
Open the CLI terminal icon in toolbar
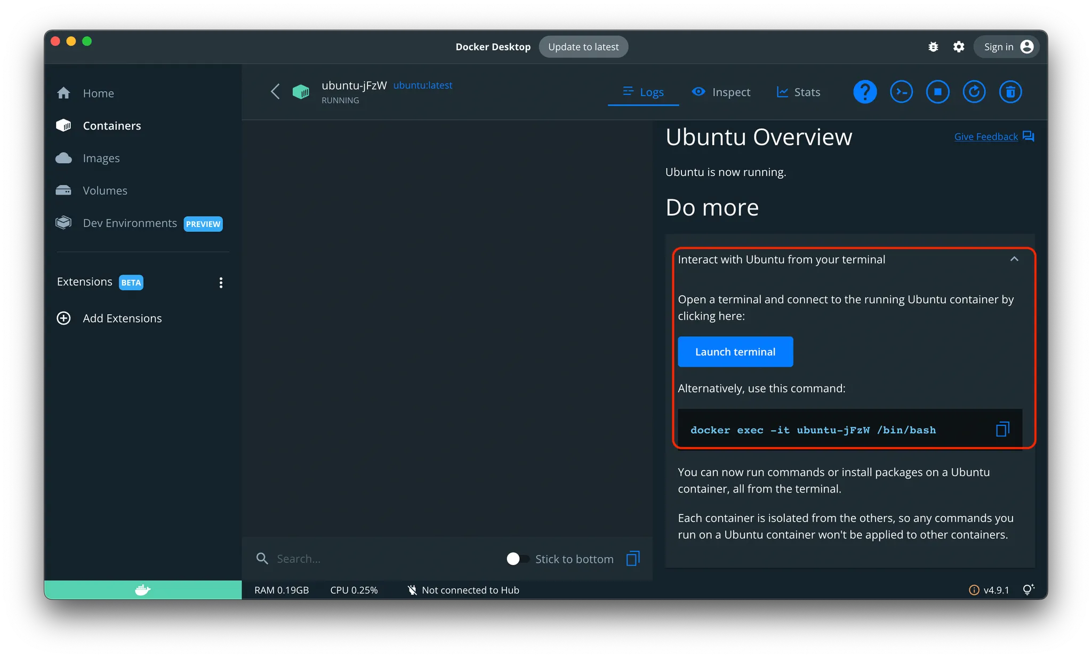[x=901, y=92]
